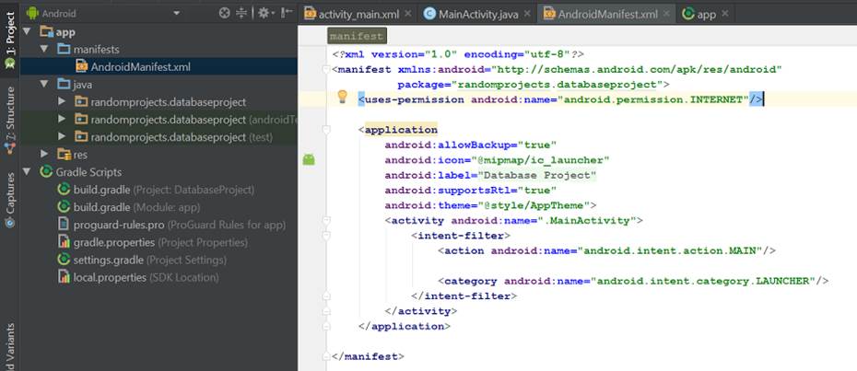857x371 pixels.
Task: Open the Build Variants side tab
Action: 9,346
